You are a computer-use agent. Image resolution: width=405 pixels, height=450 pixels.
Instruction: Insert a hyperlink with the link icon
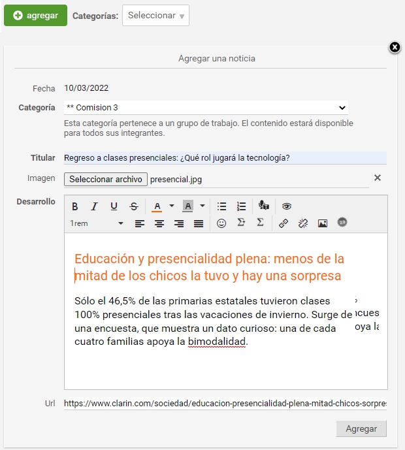[x=283, y=223]
